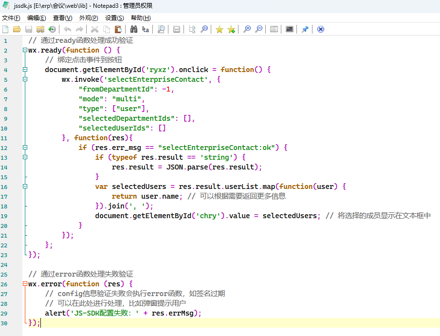Paste from clipboard using the toolbar icon
This screenshot has height=336, width=440.
click(x=118, y=29)
